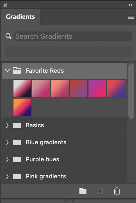The height and width of the screenshot is (203, 136).
Task: Expand the Basics gradient group
Action: (x=7, y=125)
